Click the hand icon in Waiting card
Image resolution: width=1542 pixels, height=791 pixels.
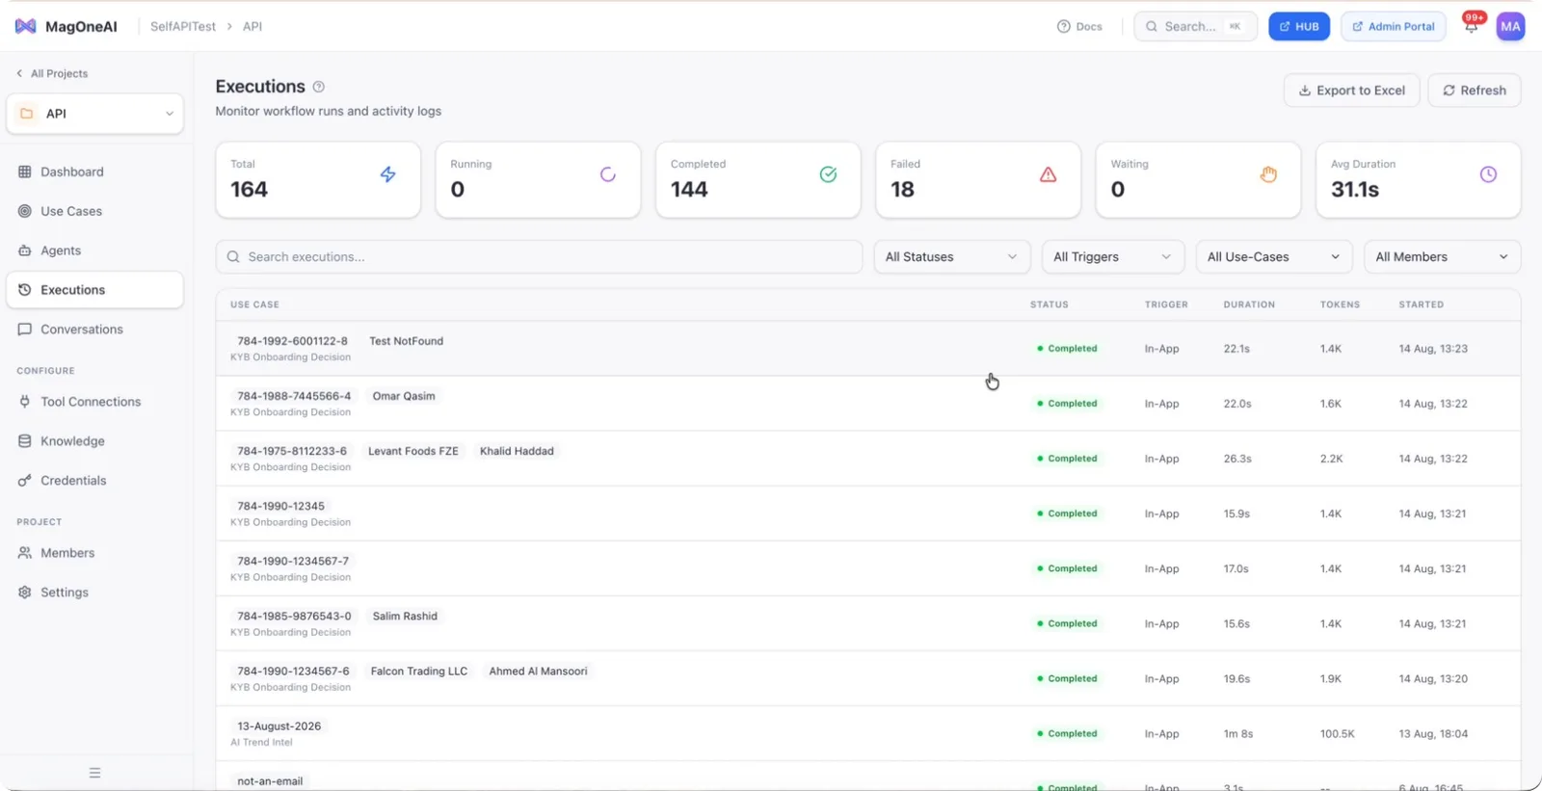tap(1268, 174)
